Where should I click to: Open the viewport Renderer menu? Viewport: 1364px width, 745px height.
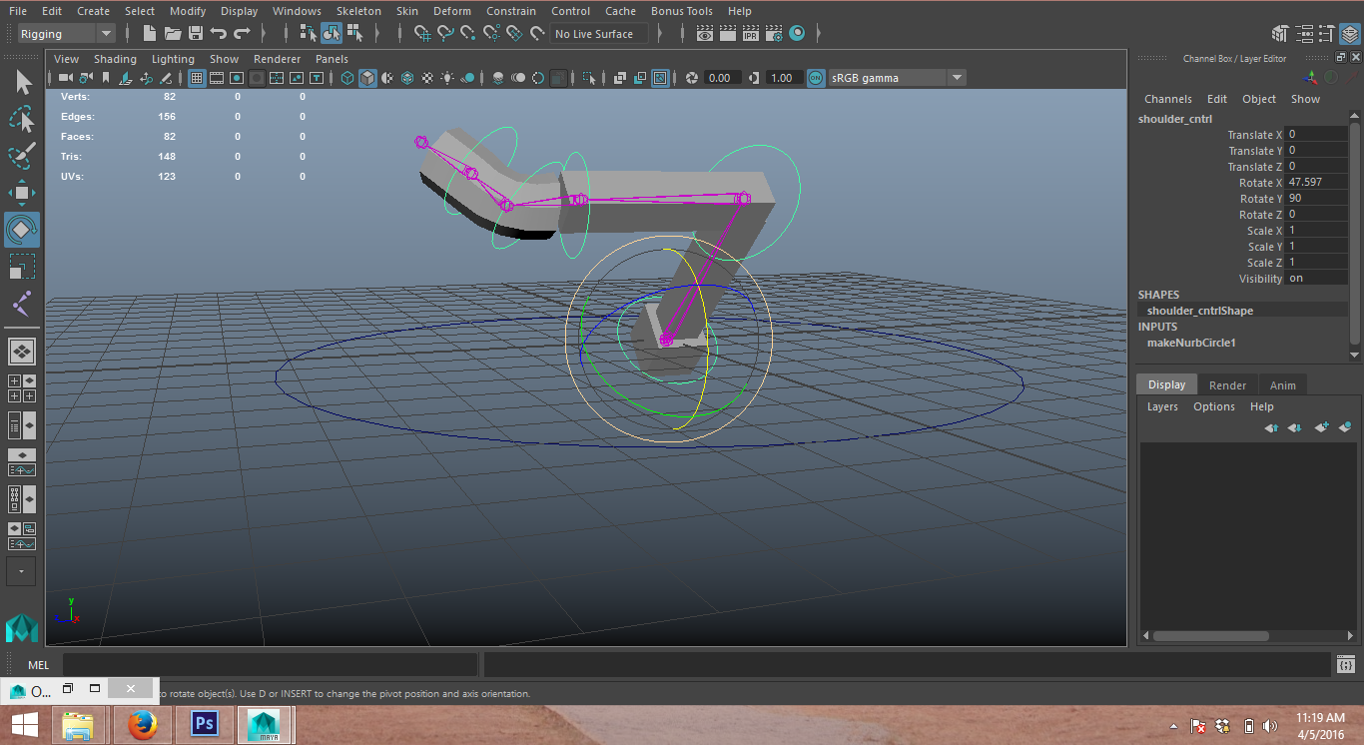[x=277, y=59]
